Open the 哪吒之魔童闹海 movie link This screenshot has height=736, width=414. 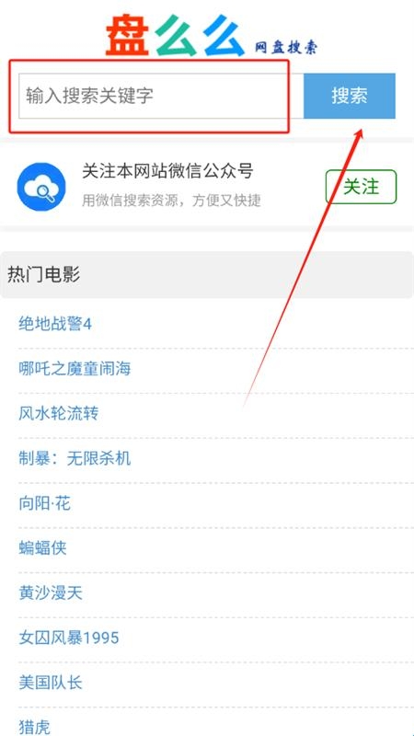[x=75, y=369]
